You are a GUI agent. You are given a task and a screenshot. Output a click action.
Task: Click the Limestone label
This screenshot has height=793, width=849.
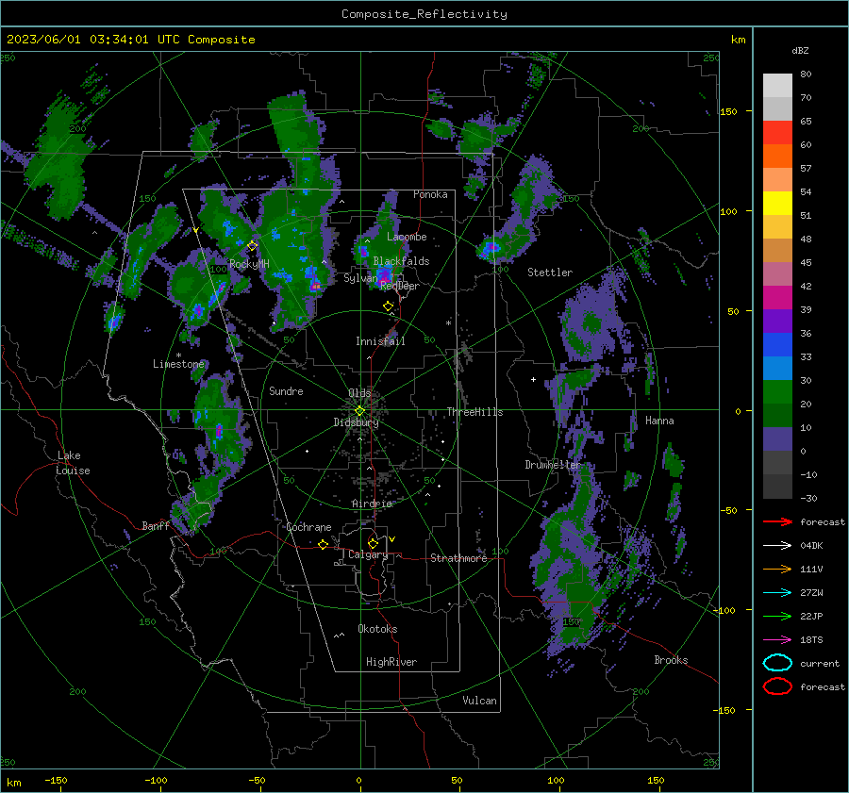(x=178, y=364)
